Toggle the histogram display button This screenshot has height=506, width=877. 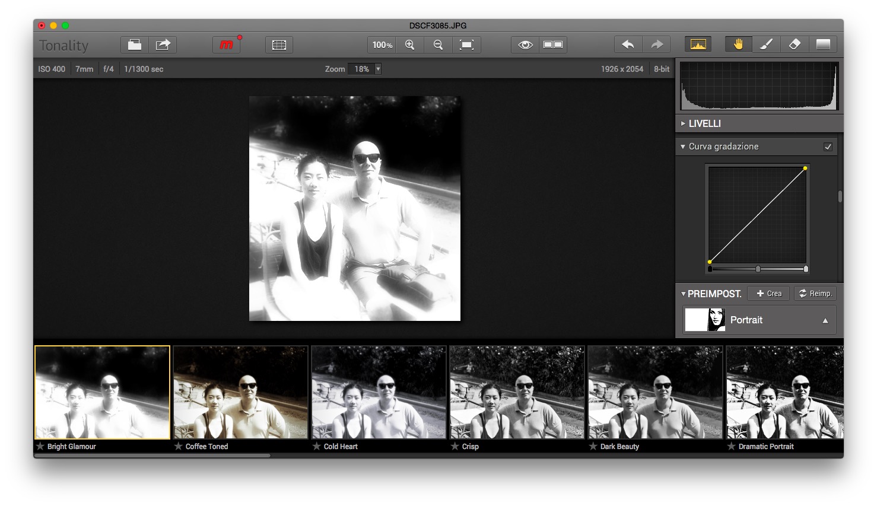click(x=698, y=45)
